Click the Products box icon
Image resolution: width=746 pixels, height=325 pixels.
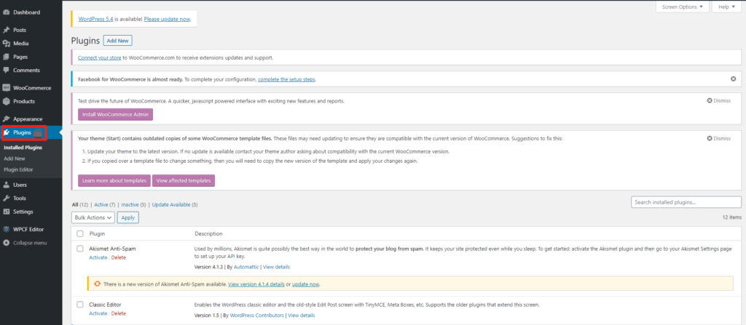click(x=6, y=101)
